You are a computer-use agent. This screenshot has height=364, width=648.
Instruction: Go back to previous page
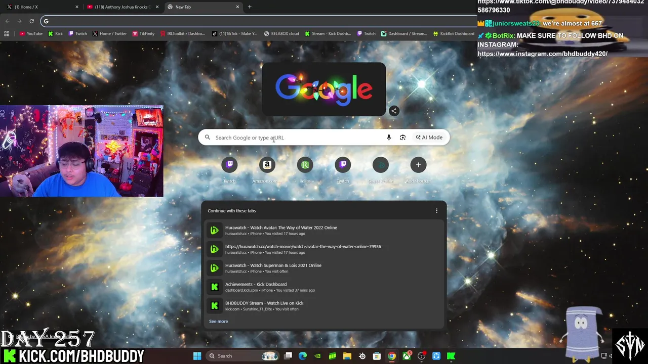(7, 21)
